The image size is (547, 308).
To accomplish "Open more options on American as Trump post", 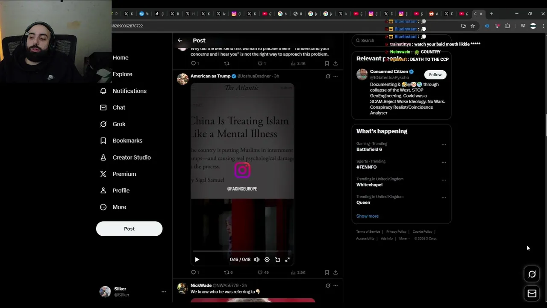I will click(x=335, y=76).
